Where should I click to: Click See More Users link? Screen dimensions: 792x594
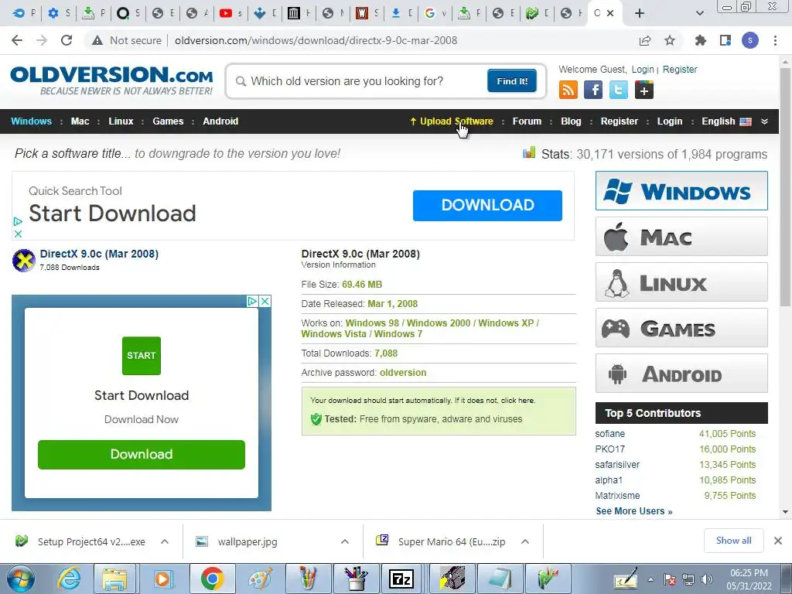(634, 511)
